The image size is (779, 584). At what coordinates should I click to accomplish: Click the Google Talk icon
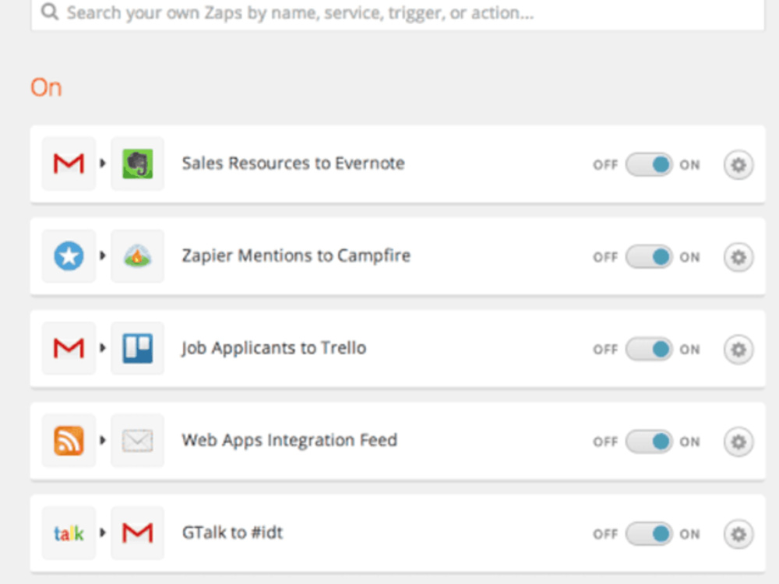point(69,533)
